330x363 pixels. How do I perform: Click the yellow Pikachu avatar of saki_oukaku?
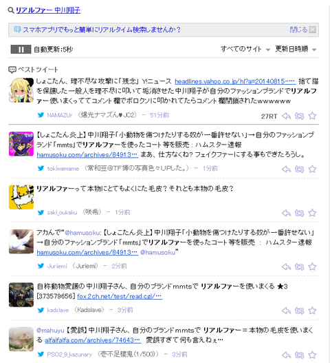[x=21, y=197]
